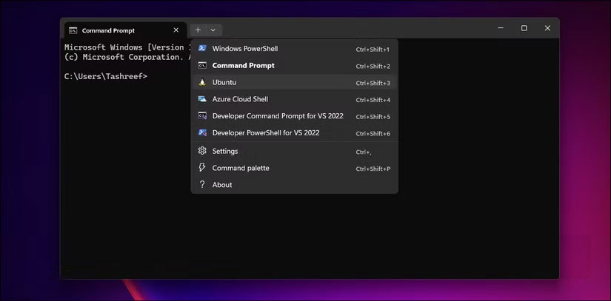Click the Microsoft Windows version text line
Screen dimensions: 611x301
(x=127, y=47)
